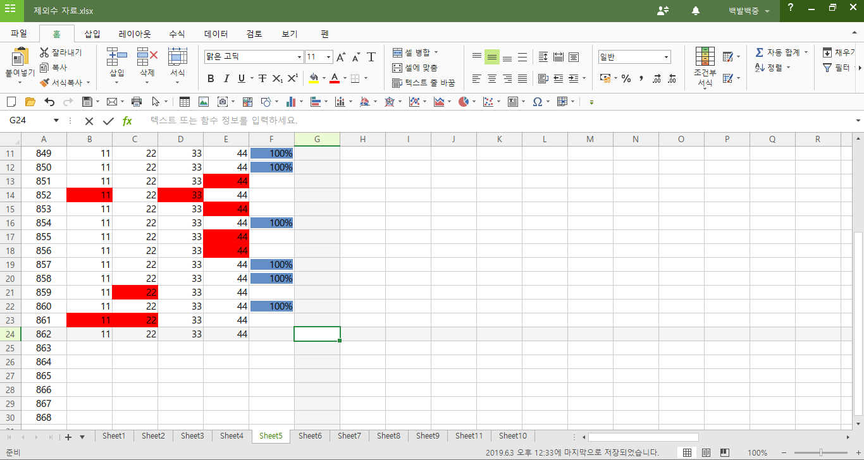864x460 pixels.
Task: Switch to the Sheet6 tab
Action: pyautogui.click(x=310, y=436)
